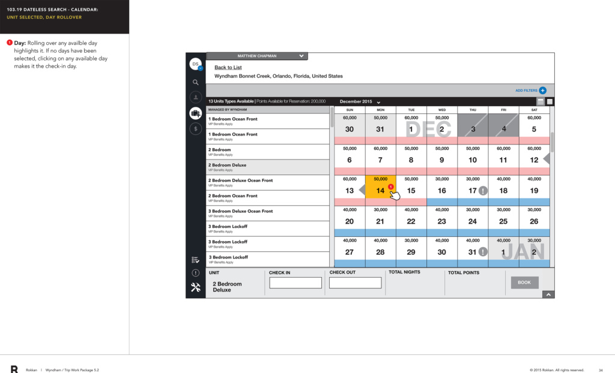Click the Check In input field
Viewport: 615px width, 373px height.
(295, 283)
